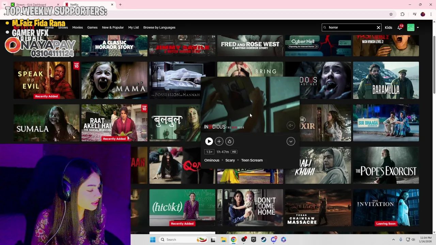Click the green profile avatar
The width and height of the screenshot is (436, 245).
tap(411, 28)
